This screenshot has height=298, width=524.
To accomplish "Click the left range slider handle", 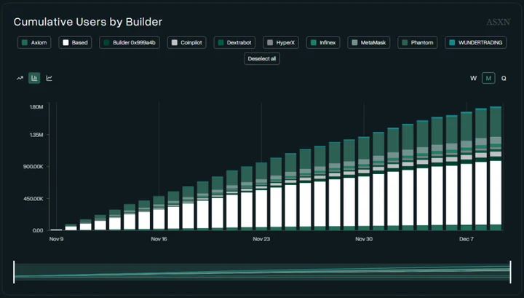I will pyautogui.click(x=14, y=272).
